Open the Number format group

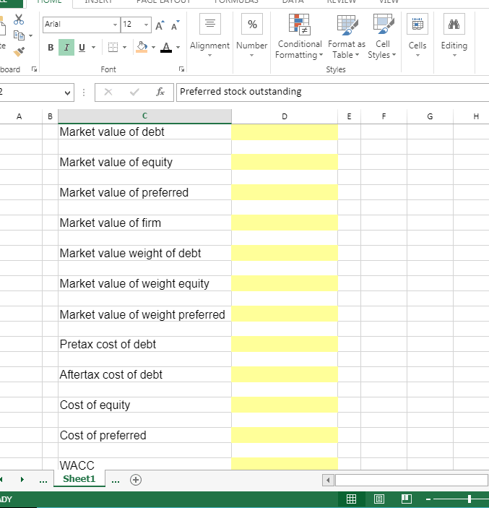(x=252, y=35)
